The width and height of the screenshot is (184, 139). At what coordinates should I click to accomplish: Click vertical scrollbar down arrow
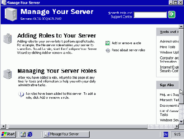(x=181, y=122)
